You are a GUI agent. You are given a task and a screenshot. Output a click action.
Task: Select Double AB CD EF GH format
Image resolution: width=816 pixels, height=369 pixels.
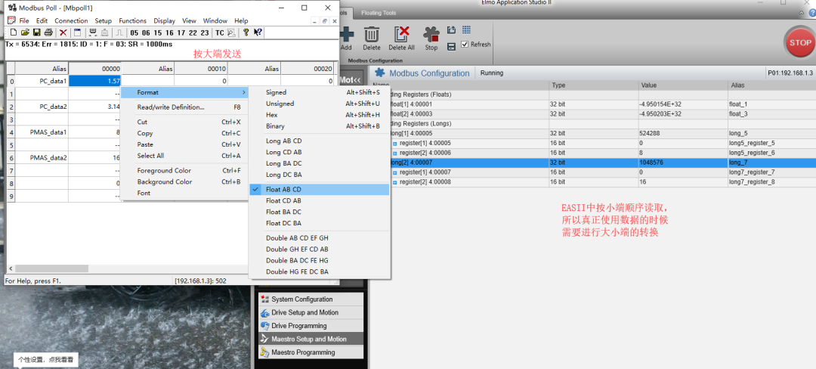coord(319,238)
